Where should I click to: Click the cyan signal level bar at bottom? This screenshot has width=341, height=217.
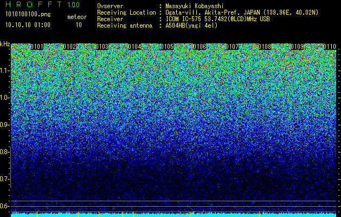[173, 215]
